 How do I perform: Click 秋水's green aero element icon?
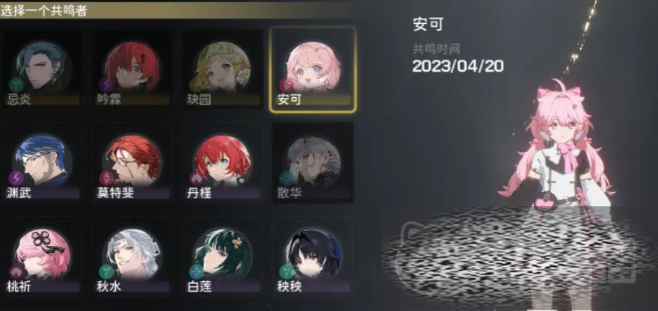pos(105,272)
